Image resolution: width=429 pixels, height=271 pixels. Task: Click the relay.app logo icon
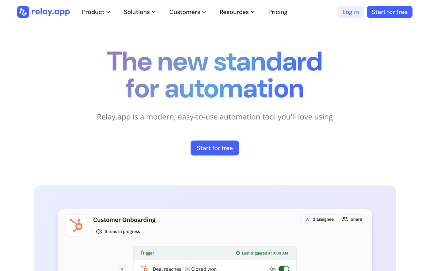point(23,12)
